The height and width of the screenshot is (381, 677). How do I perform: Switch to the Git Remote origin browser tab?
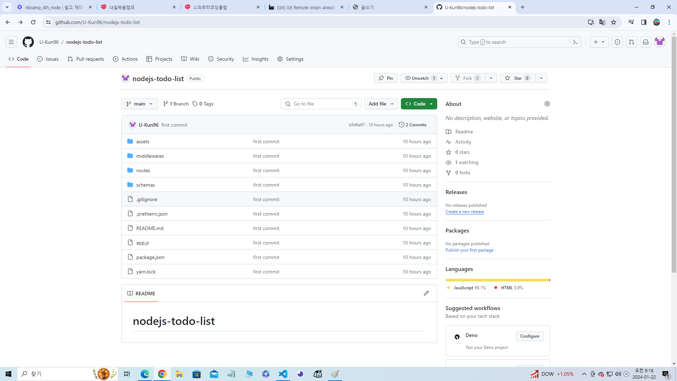(x=307, y=7)
